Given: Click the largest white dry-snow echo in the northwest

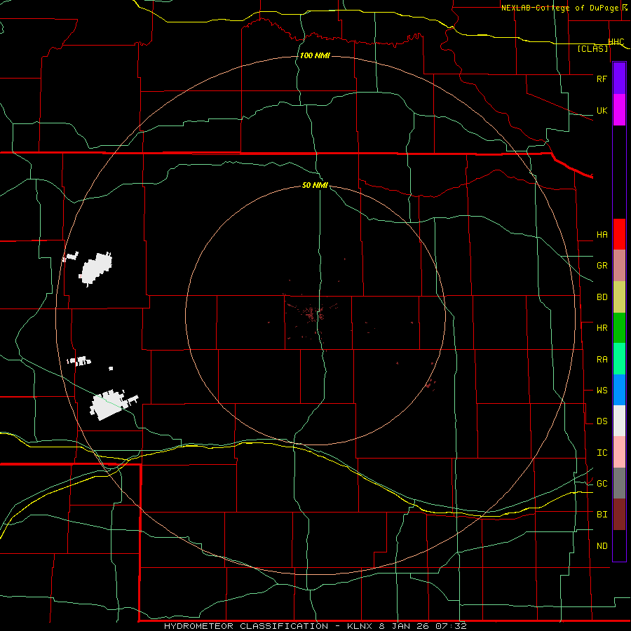Looking at the screenshot, I should click(x=97, y=269).
